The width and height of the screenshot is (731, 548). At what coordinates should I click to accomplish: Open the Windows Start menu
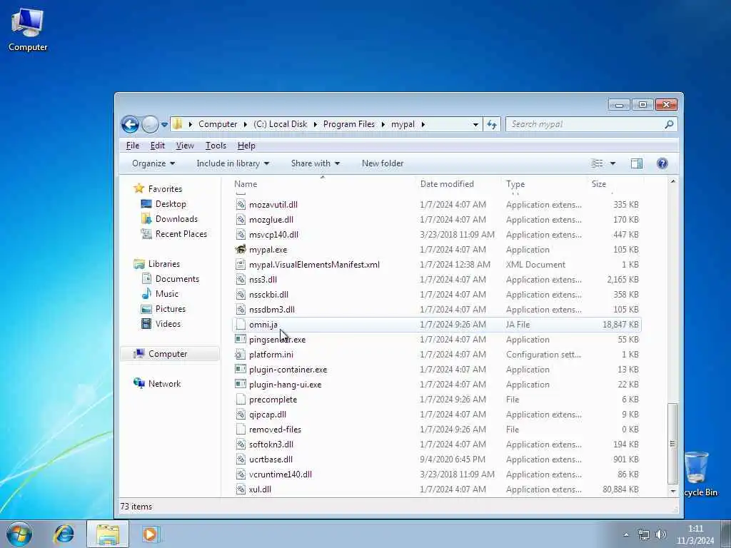19,534
